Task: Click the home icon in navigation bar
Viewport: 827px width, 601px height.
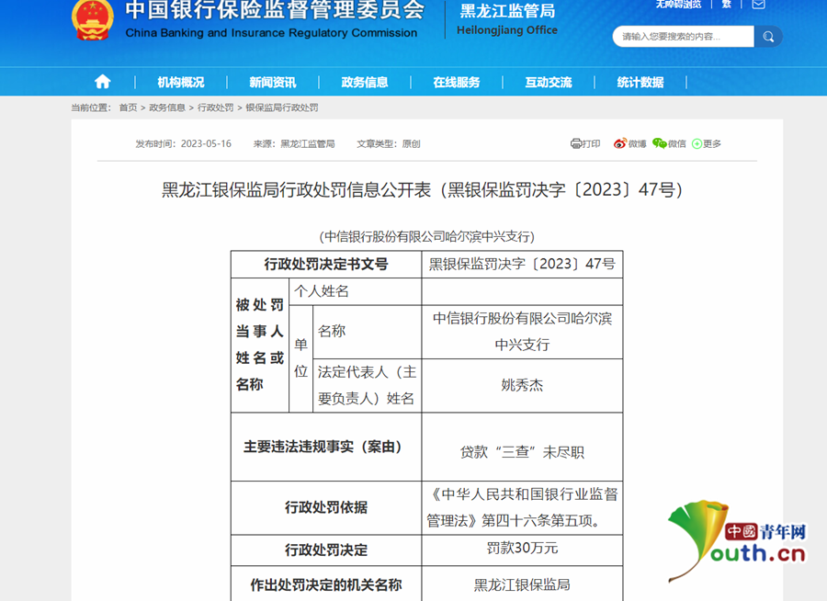Action: pyautogui.click(x=102, y=82)
